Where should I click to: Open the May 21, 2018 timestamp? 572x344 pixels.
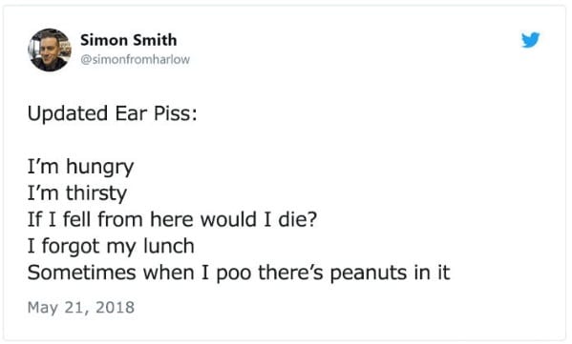[81, 308]
